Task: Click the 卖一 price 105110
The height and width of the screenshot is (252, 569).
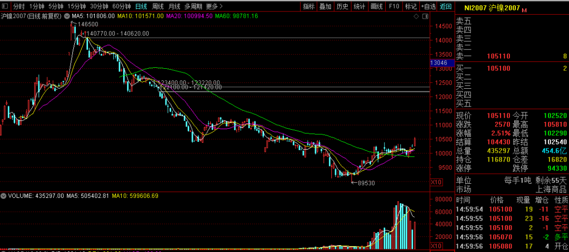Action: pos(498,56)
